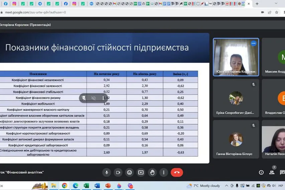Open the meeting details info icon

261,172
